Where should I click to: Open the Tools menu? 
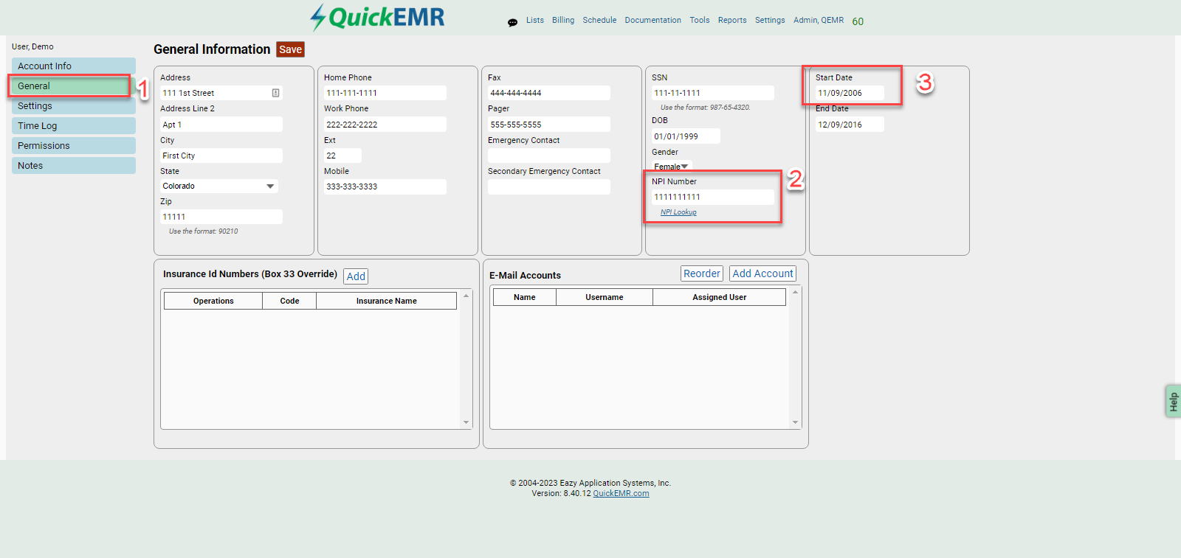pos(700,21)
